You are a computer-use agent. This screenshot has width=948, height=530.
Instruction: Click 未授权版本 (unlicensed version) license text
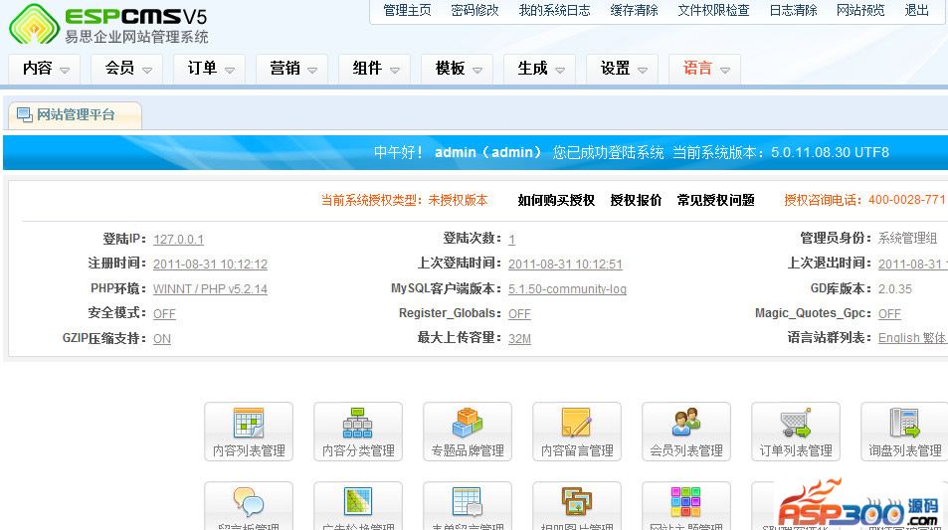pyautogui.click(x=458, y=200)
